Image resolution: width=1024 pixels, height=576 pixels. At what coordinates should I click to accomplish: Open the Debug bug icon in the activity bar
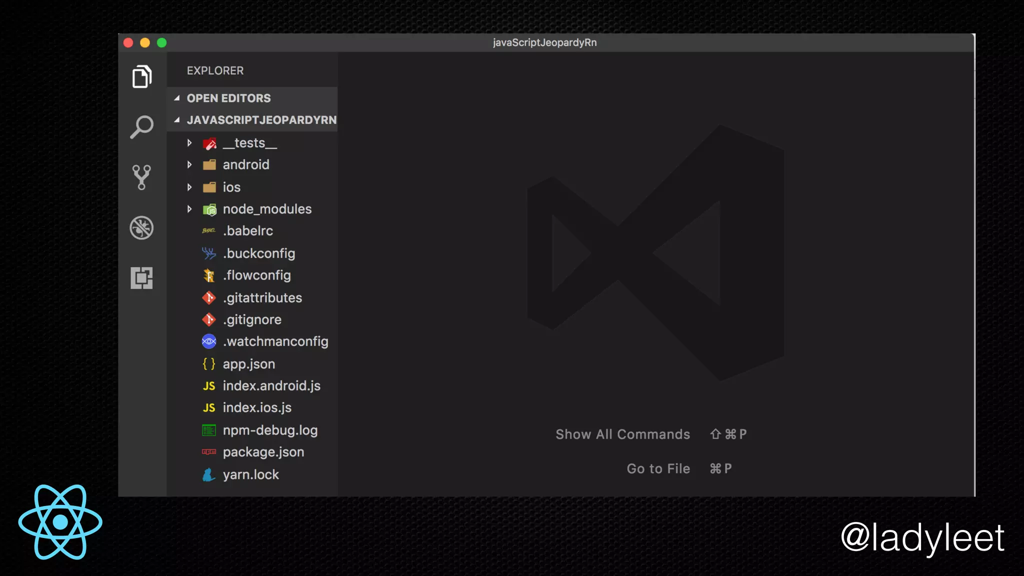tap(142, 228)
